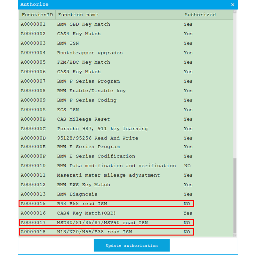
Task: Click function ID A0000001
Action: [x=33, y=24]
